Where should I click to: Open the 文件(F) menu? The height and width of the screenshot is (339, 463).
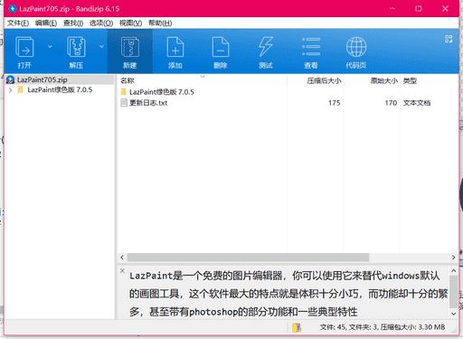coord(18,24)
